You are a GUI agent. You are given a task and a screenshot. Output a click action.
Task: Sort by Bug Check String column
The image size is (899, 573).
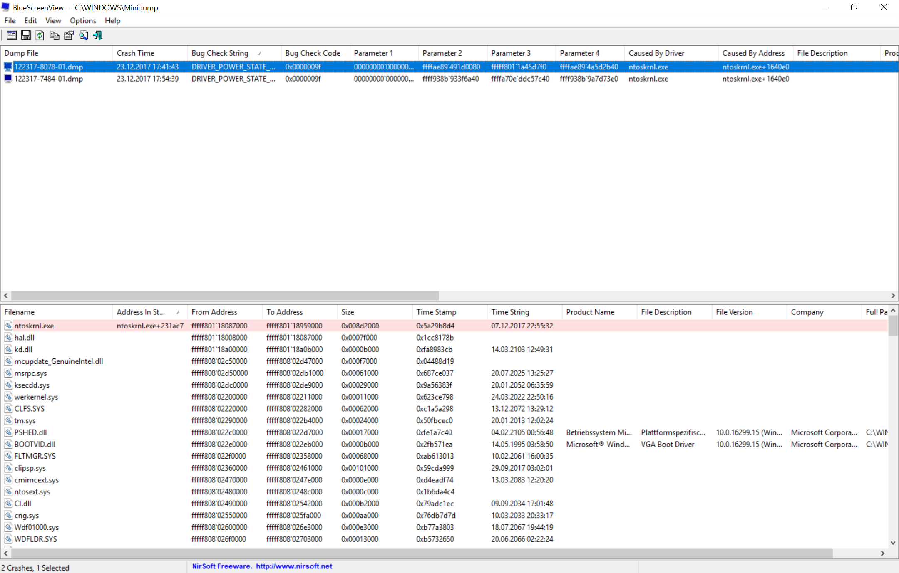point(234,53)
